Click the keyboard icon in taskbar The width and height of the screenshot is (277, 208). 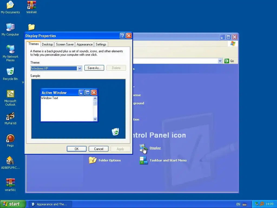[x=245, y=204]
